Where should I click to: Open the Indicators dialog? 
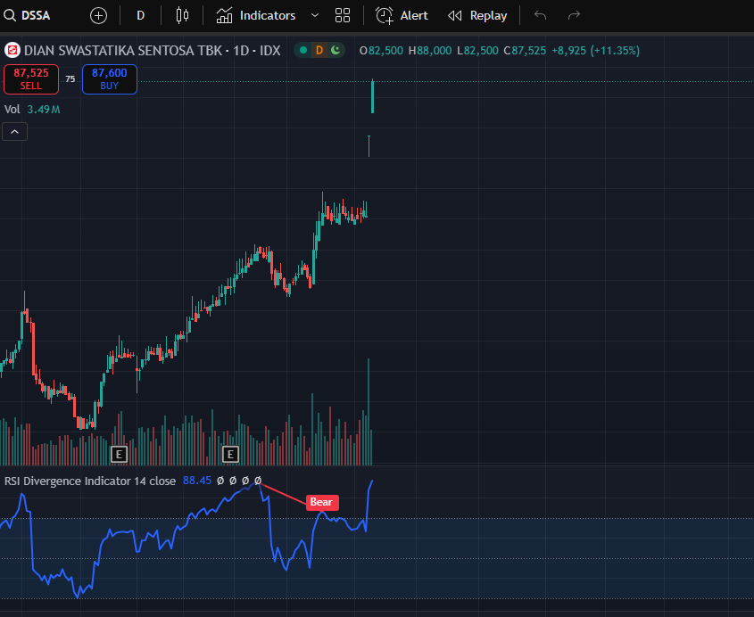coord(256,15)
